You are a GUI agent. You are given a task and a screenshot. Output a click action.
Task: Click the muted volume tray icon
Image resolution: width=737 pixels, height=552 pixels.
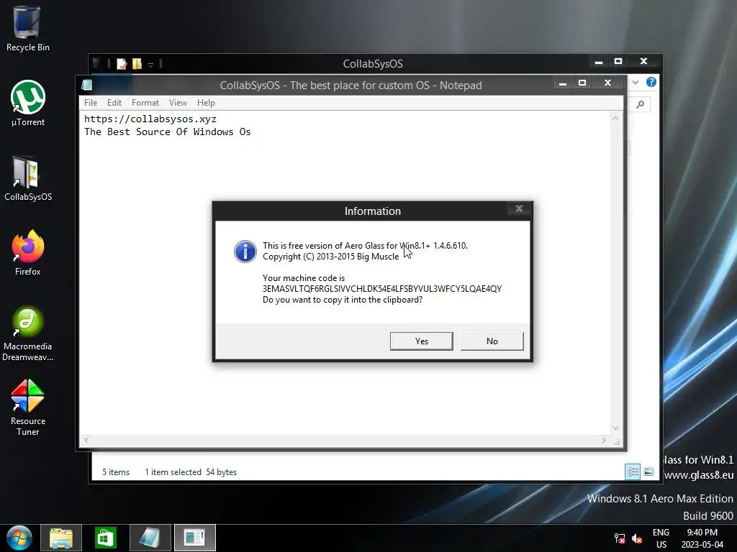(637, 538)
